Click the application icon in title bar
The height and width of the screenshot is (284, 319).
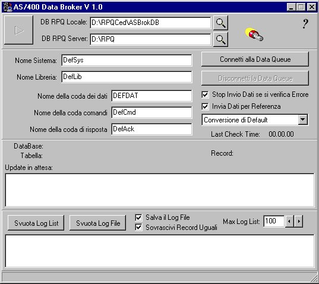[x=8, y=7]
